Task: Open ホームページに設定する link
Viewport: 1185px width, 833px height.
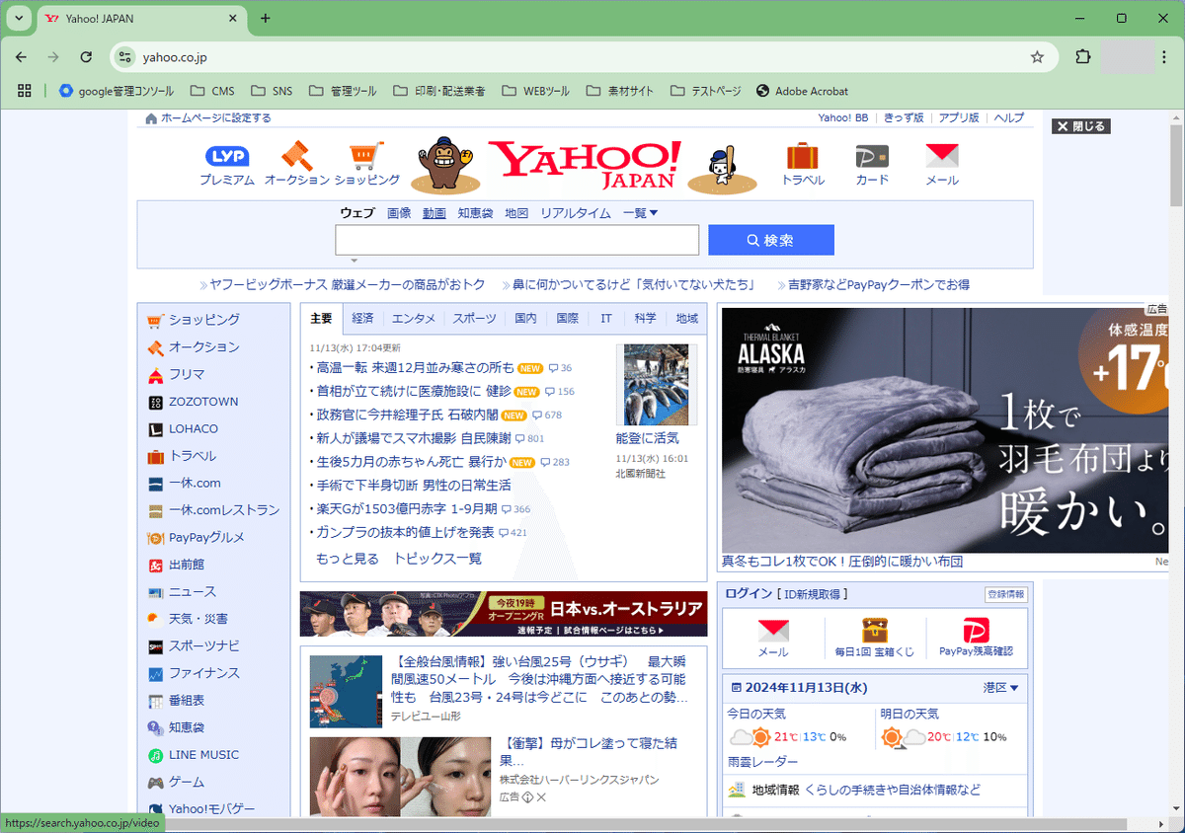Action: tap(207, 118)
